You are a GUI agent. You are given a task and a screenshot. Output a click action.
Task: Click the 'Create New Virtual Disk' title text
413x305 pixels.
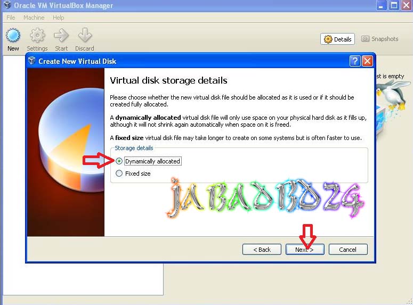pyautogui.click(x=77, y=61)
